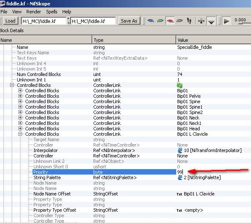Expand the Bip01 Head Controlled Blocks row
This screenshot has height=223, width=251.
coord(20,129)
